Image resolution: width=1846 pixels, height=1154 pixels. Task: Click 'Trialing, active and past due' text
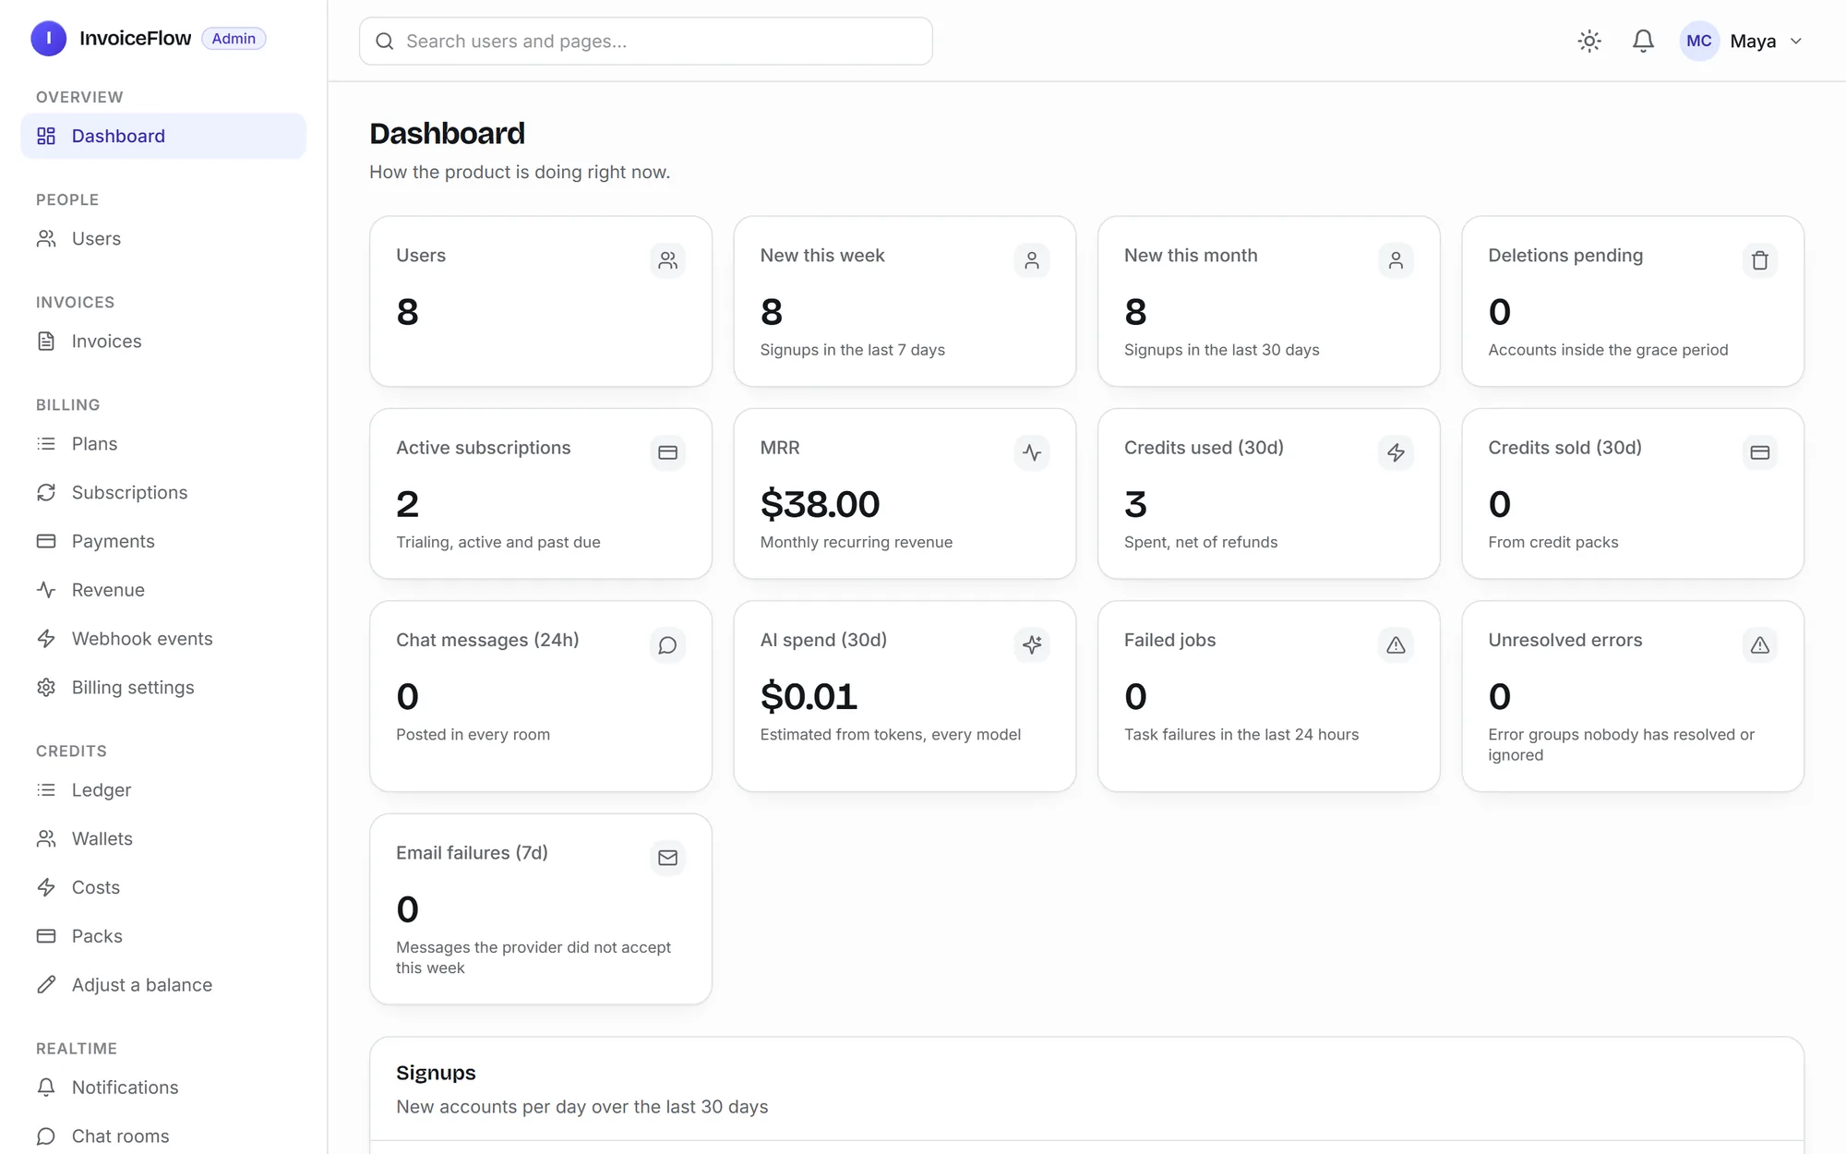[x=498, y=542]
